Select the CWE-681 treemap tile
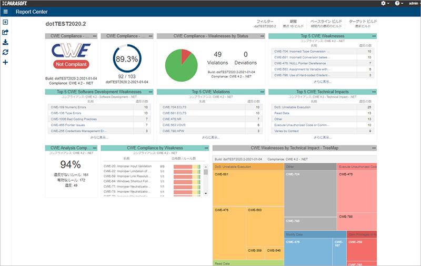Screen dimensions: 421x266 coord(248,188)
